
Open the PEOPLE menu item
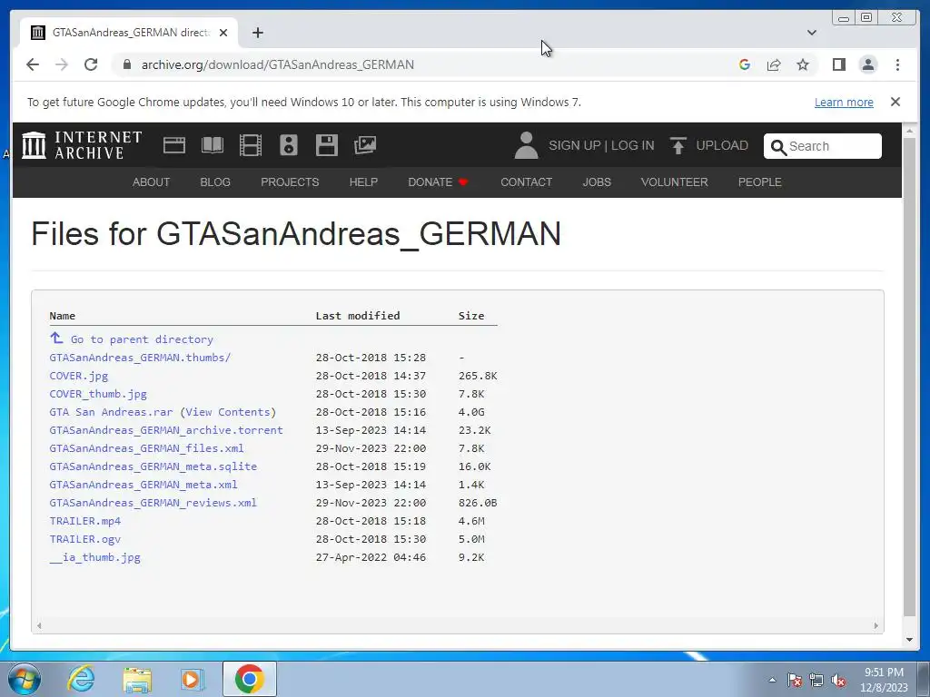point(759,182)
